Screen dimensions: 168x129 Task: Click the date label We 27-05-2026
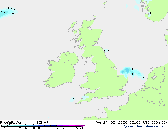(x=112, y=123)
